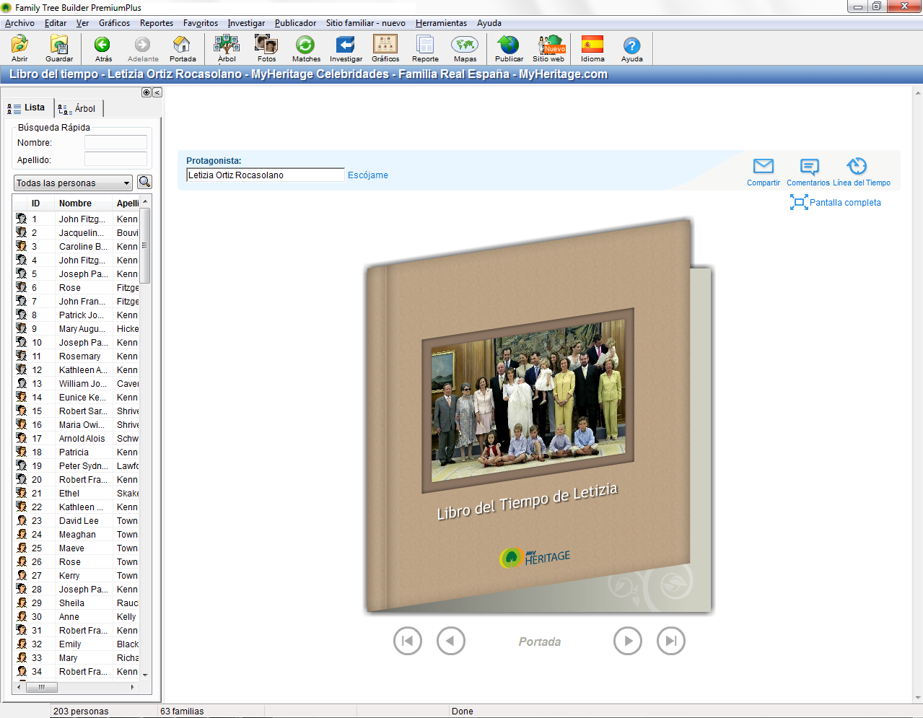The width and height of the screenshot is (923, 718).
Task: Select Emily in the people list
Action: [76, 644]
